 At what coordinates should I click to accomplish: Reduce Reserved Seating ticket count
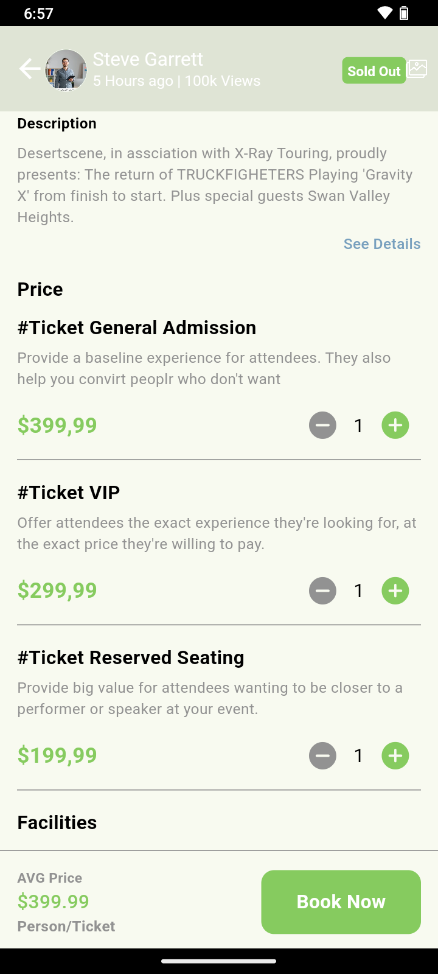[322, 755]
